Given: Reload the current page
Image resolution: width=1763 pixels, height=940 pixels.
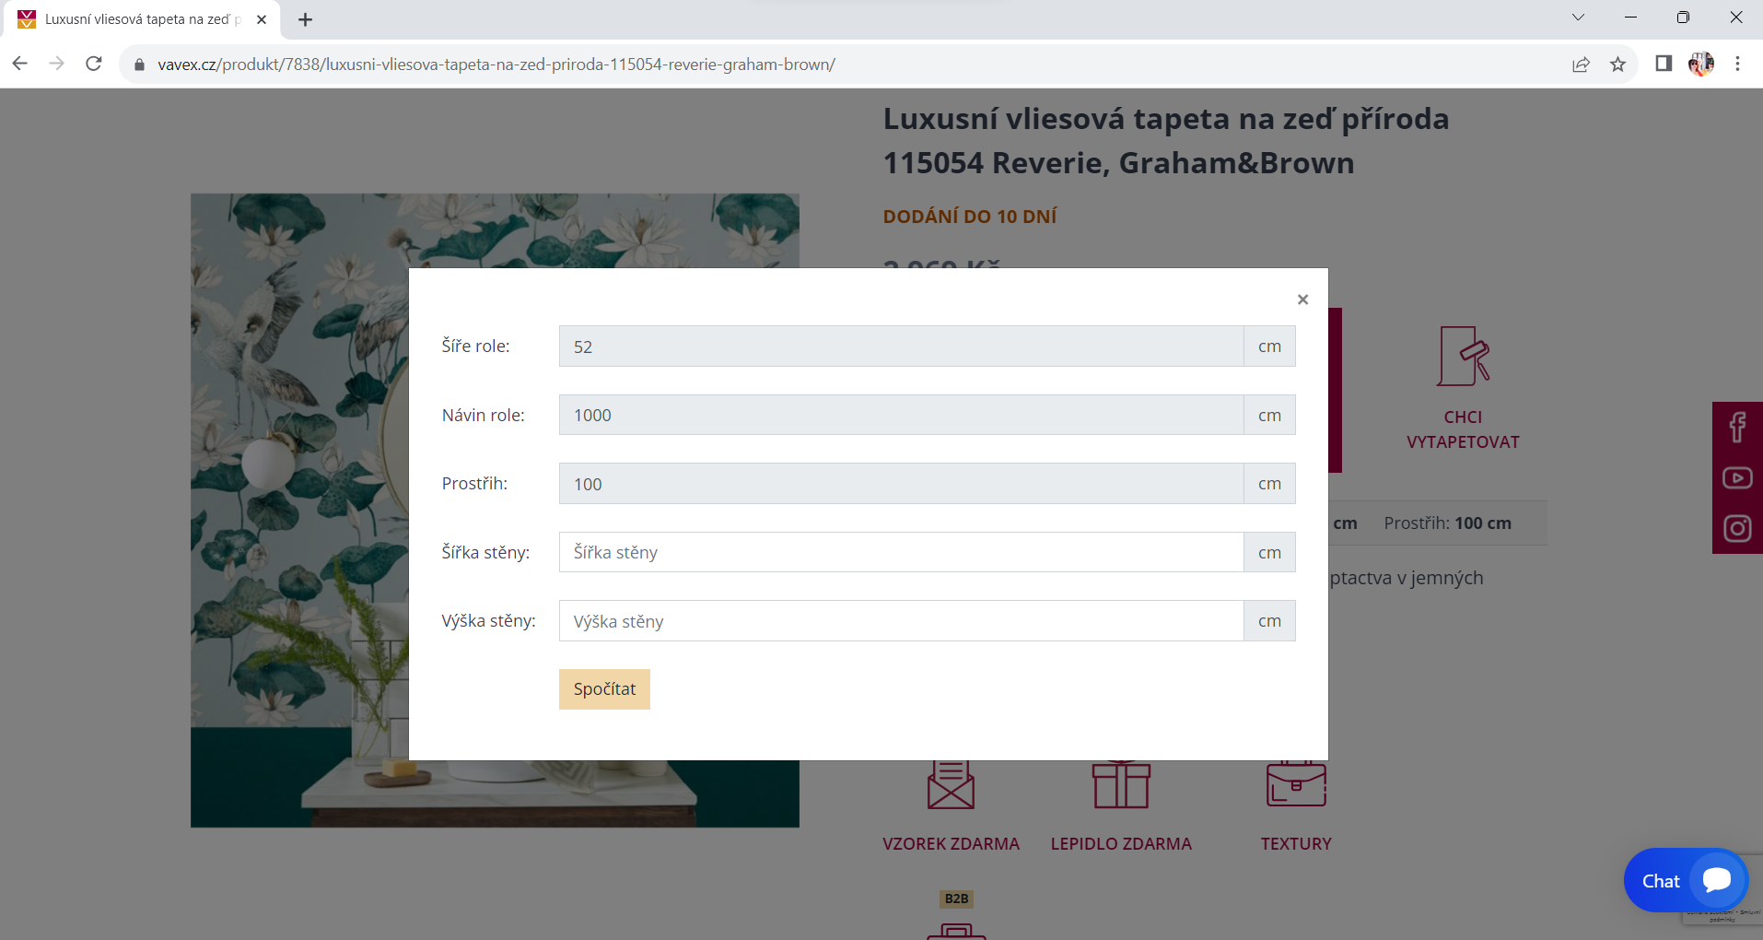Looking at the screenshot, I should 94,65.
